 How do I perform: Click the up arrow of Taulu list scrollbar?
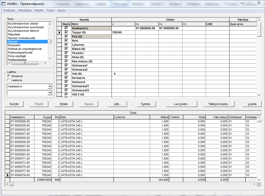tap(50, 24)
